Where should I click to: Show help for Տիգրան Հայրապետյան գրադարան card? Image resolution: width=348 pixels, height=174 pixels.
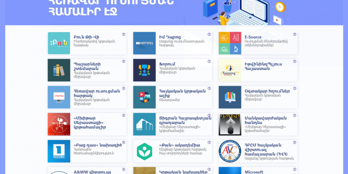[x=209, y=115]
